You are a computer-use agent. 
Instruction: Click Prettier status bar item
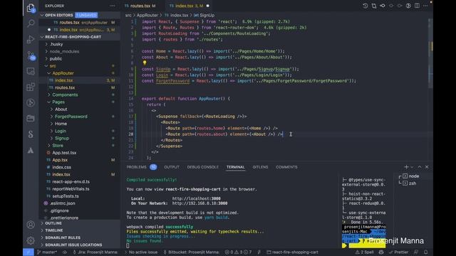(398, 252)
